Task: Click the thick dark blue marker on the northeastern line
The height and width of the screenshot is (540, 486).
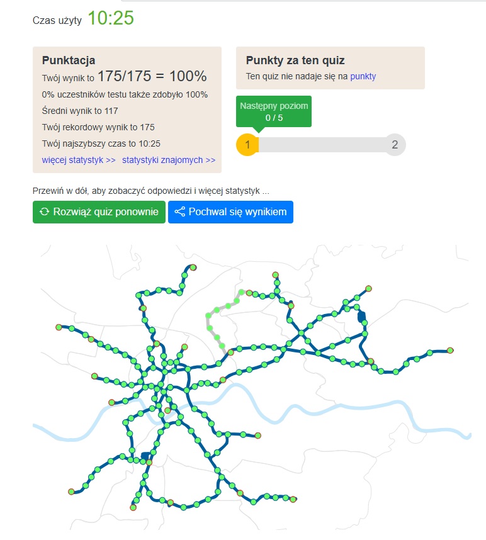Action: (361, 316)
